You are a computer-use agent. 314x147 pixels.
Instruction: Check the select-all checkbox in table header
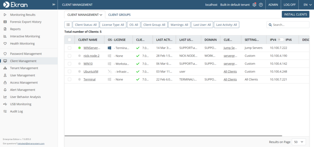(x=70, y=40)
